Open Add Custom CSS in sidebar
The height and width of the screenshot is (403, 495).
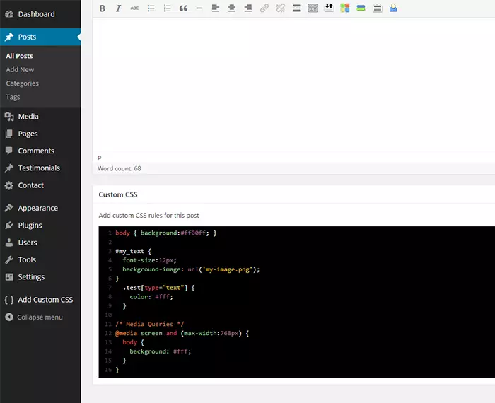[x=45, y=300]
